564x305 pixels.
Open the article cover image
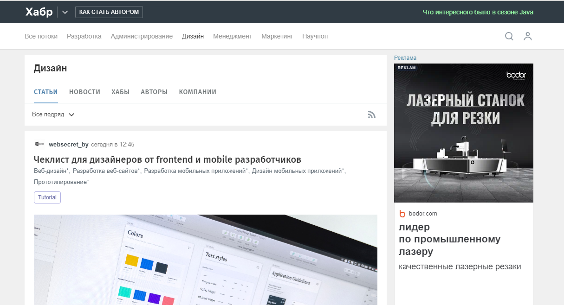point(206,260)
